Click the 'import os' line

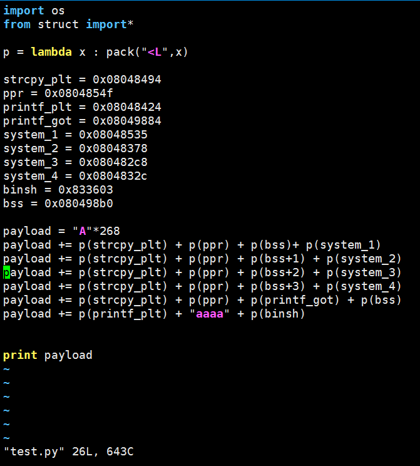34,11
